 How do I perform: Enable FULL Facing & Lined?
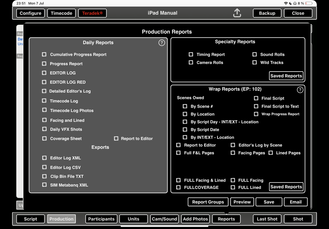178,180
